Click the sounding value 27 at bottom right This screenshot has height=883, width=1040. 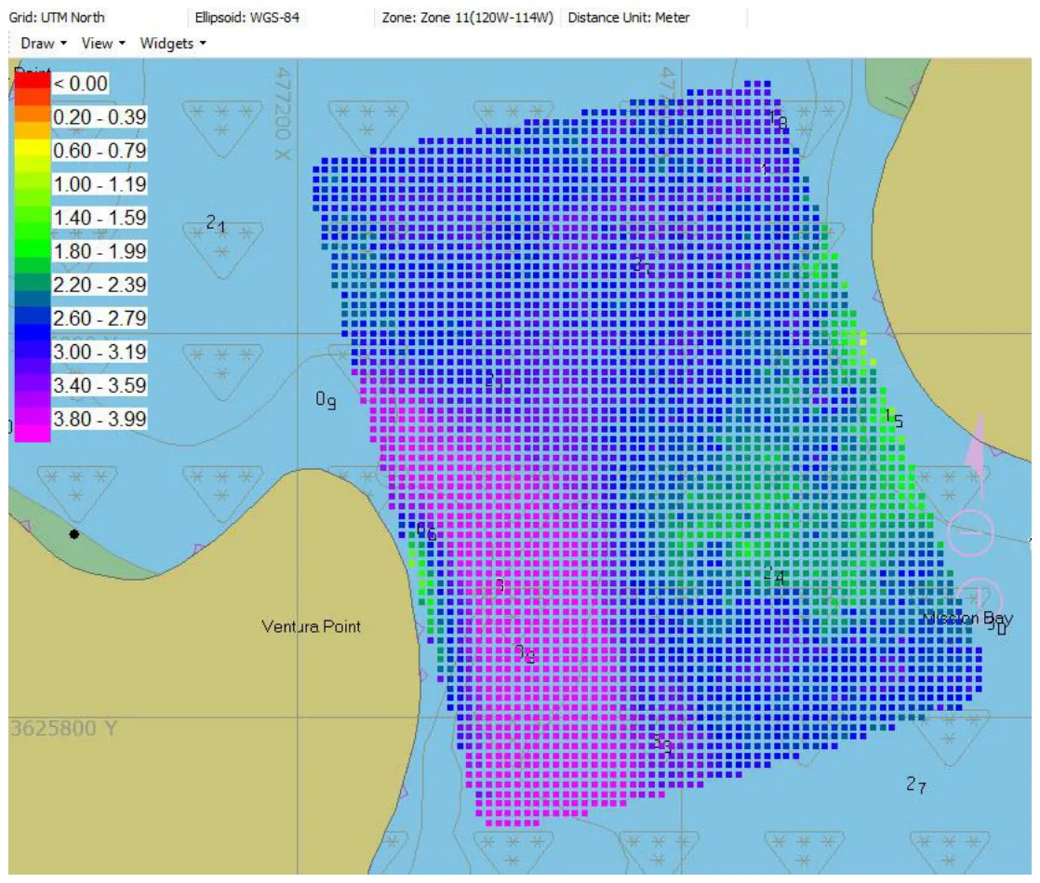[x=916, y=784]
